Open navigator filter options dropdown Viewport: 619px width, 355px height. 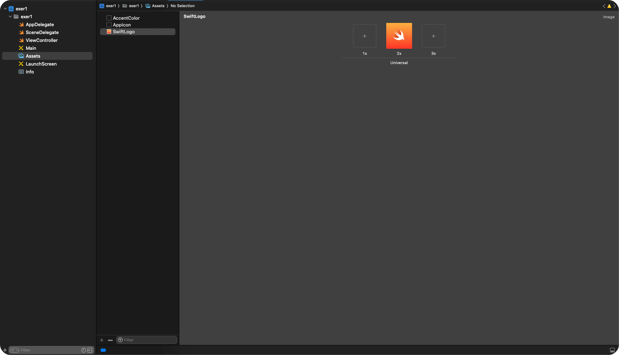tap(14, 350)
